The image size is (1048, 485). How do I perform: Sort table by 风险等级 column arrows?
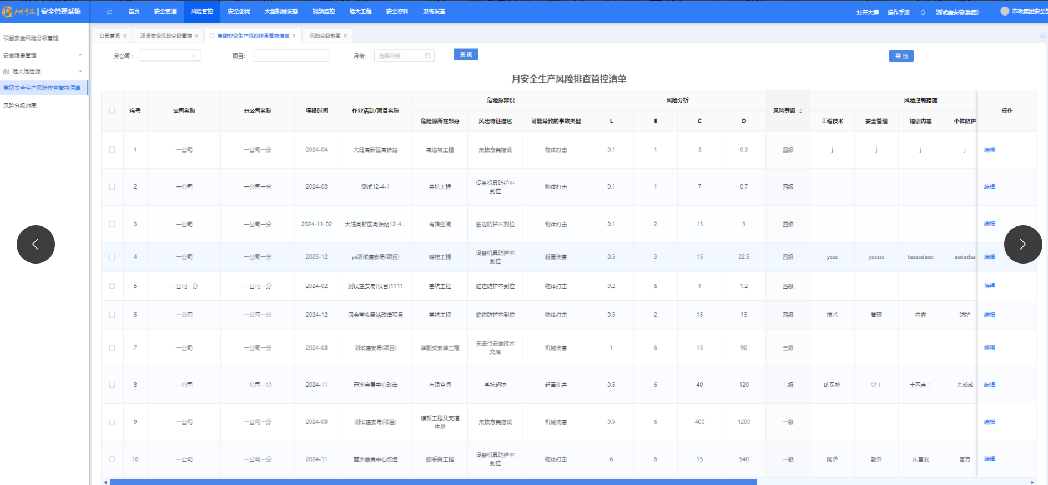click(800, 111)
